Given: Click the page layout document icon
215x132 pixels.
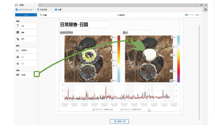Looking at the screenshot, I should [38, 10].
